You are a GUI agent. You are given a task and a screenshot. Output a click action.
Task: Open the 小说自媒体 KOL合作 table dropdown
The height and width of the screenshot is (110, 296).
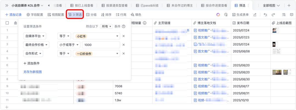click(x=27, y=5)
